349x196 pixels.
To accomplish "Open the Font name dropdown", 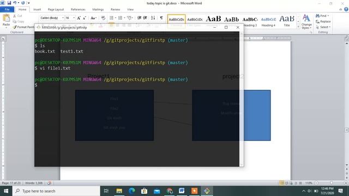I will tap(63, 18).
